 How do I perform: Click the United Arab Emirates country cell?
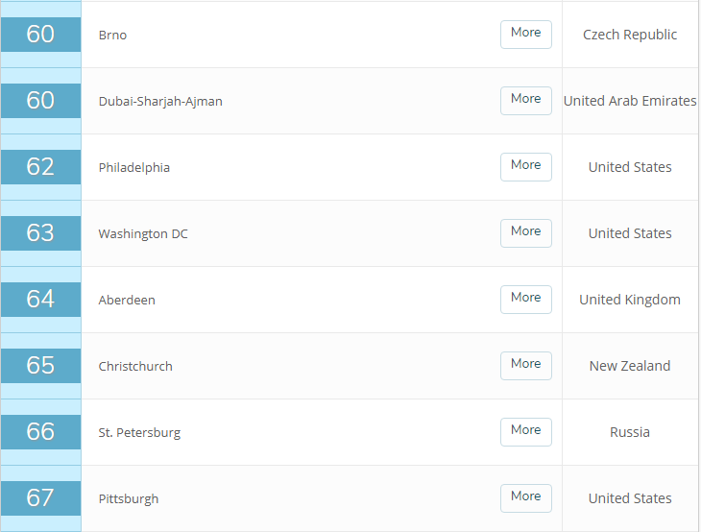(630, 101)
